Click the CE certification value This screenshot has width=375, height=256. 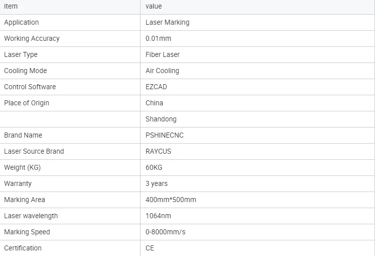tap(150, 248)
